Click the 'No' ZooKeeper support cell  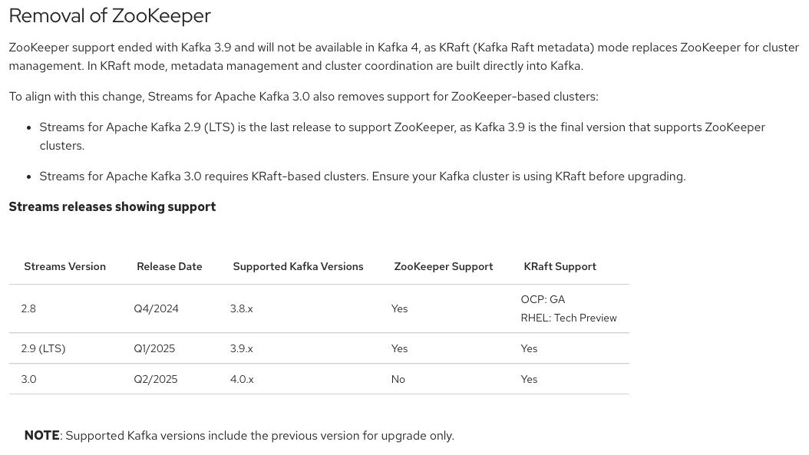pos(398,380)
